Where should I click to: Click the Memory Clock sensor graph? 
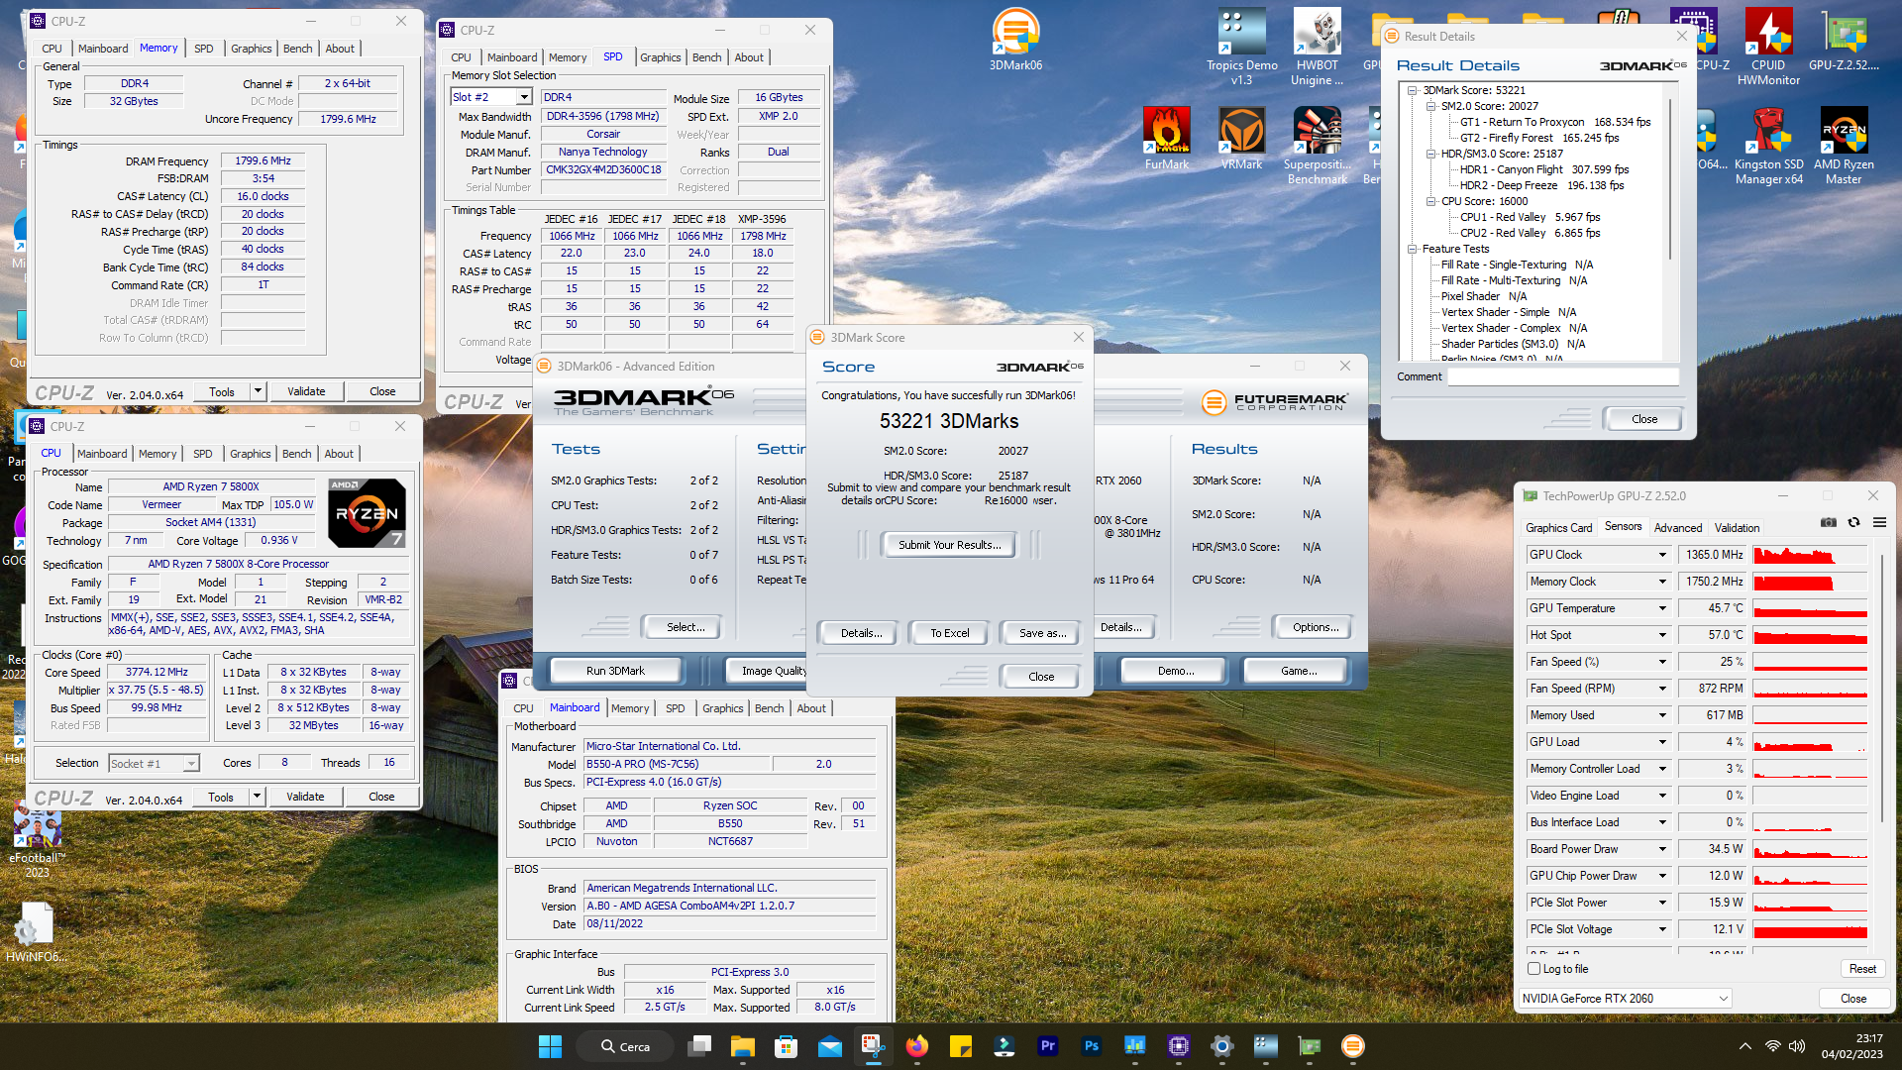(1810, 582)
